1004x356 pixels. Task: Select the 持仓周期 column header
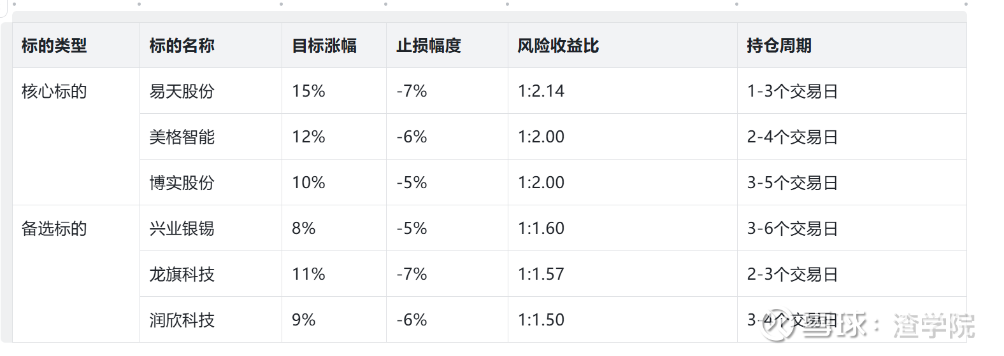[x=779, y=46]
